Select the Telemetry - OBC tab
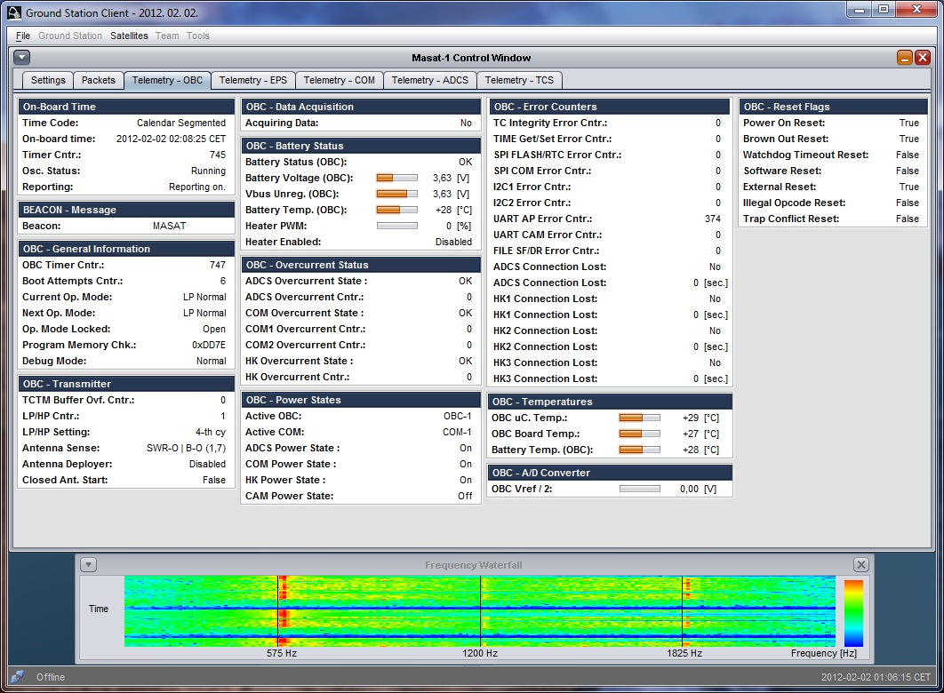Image resolution: width=944 pixels, height=693 pixels. [167, 80]
